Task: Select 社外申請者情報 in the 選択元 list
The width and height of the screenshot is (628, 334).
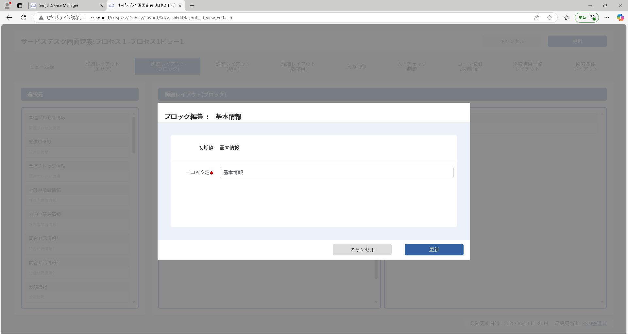Action: pyautogui.click(x=77, y=196)
